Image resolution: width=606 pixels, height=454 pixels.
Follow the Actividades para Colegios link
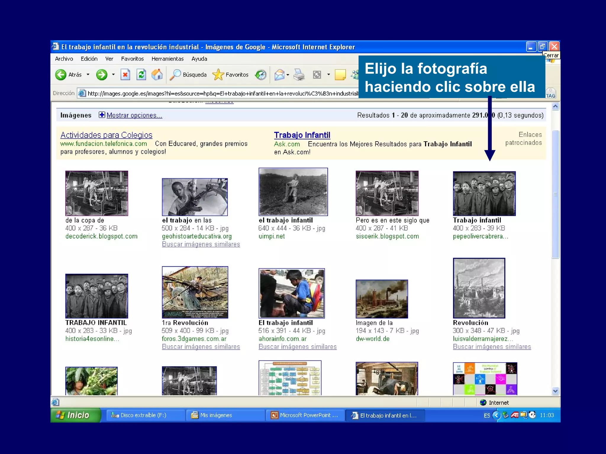tap(106, 135)
